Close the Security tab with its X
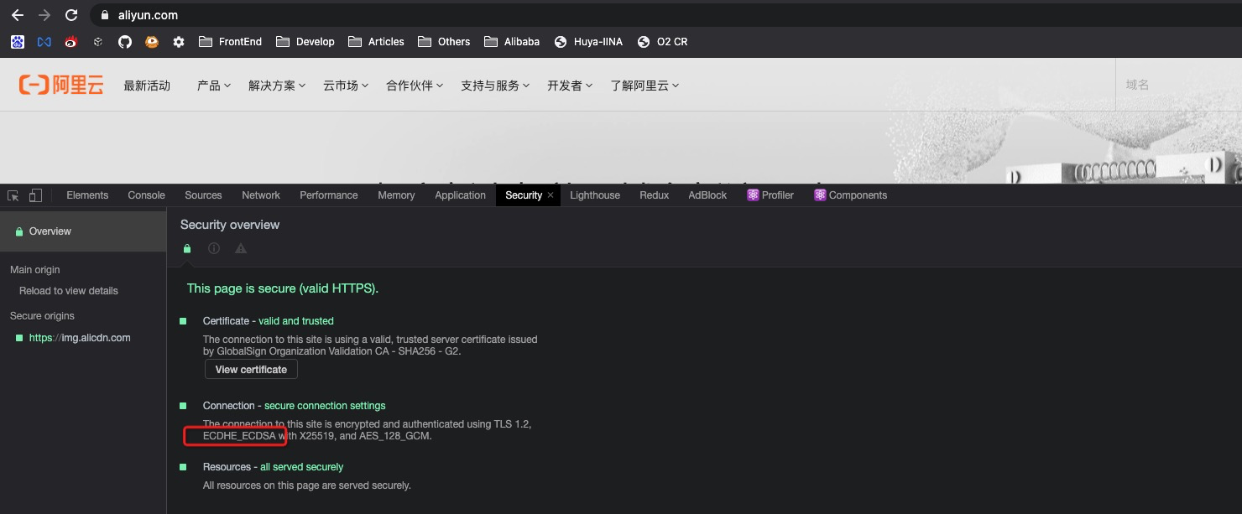Screen dimensions: 1242x514 (551, 195)
